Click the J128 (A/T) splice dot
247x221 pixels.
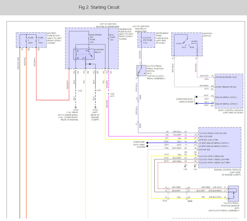tap(109, 94)
